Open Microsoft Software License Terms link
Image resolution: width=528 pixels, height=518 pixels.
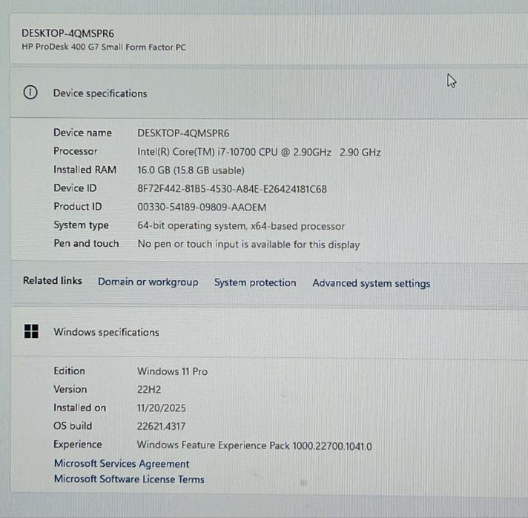click(129, 479)
